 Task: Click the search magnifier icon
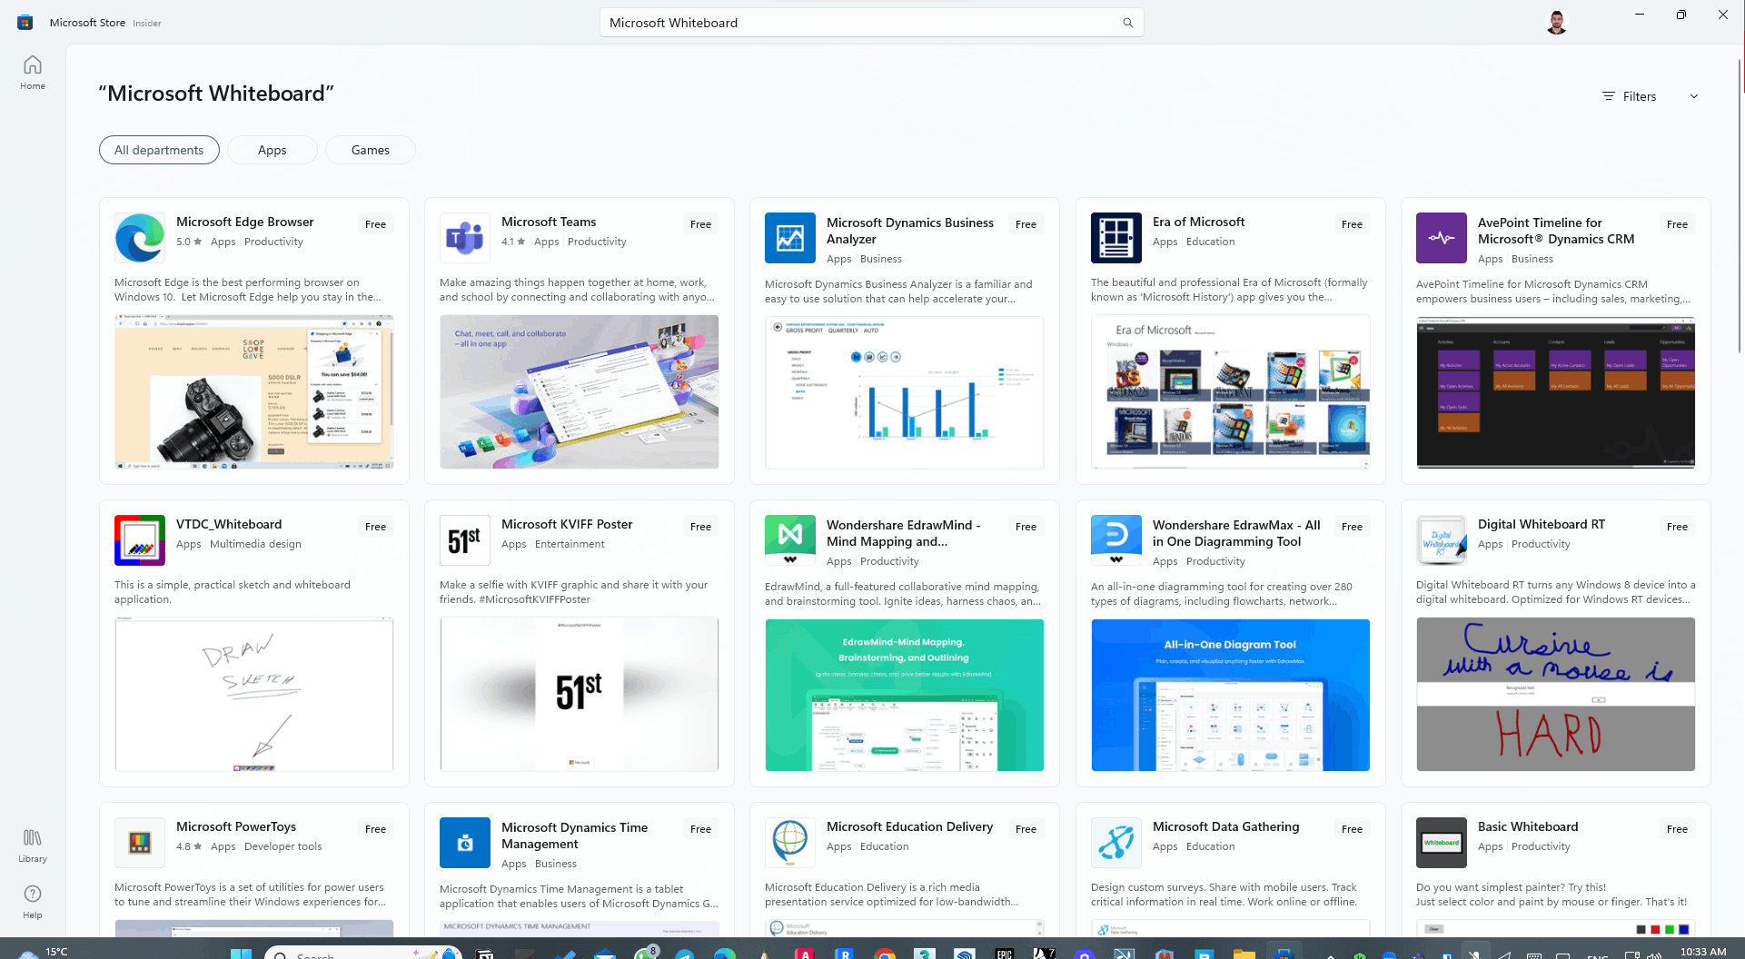click(x=1127, y=23)
